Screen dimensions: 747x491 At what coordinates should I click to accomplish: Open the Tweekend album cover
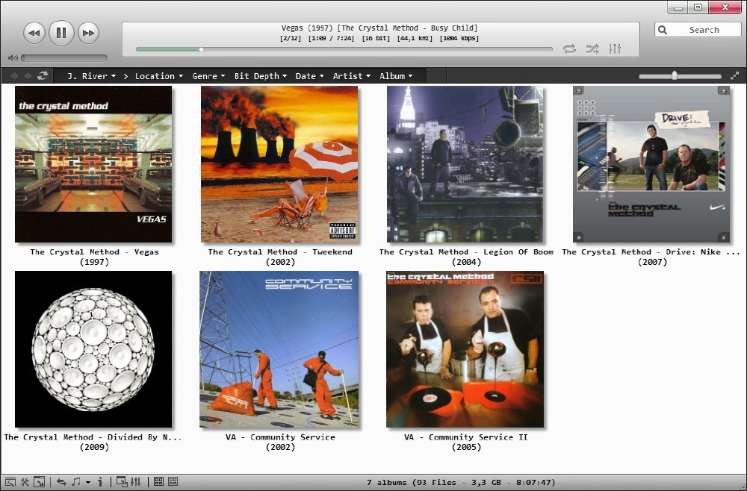[x=279, y=164]
